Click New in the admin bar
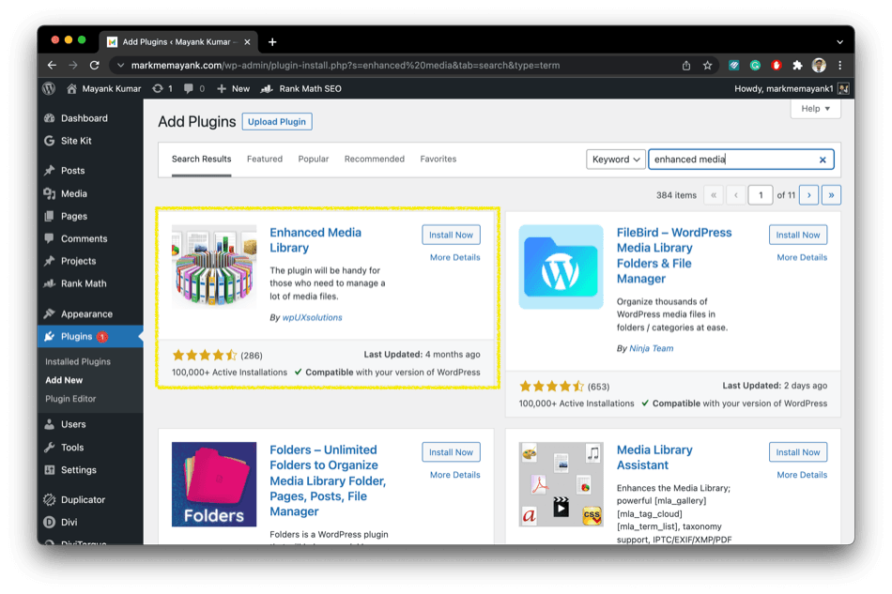Viewport: 892px width, 594px height. click(x=233, y=88)
